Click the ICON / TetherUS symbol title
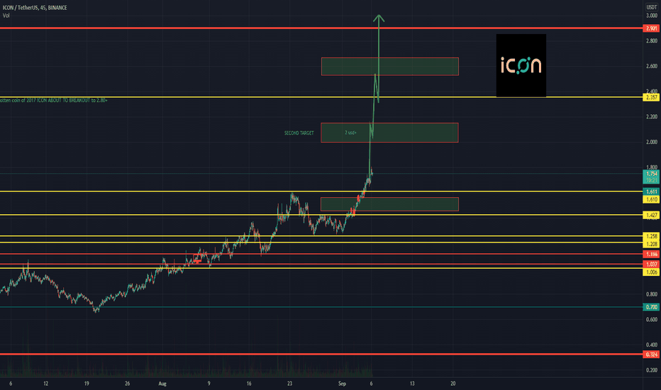 [x=35, y=8]
